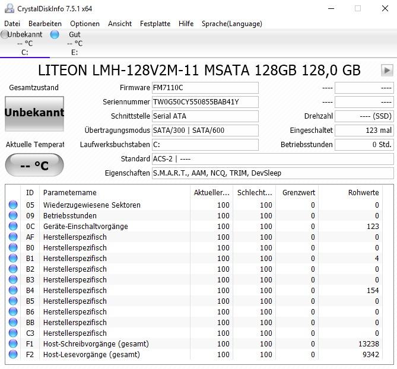Click the Aktuelle Temperat label
397x369 pixels.
[x=35, y=145]
